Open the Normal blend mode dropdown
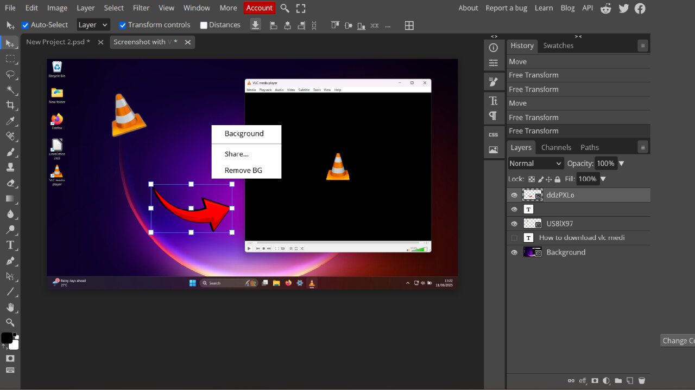The width and height of the screenshot is (695, 390). pos(536,163)
